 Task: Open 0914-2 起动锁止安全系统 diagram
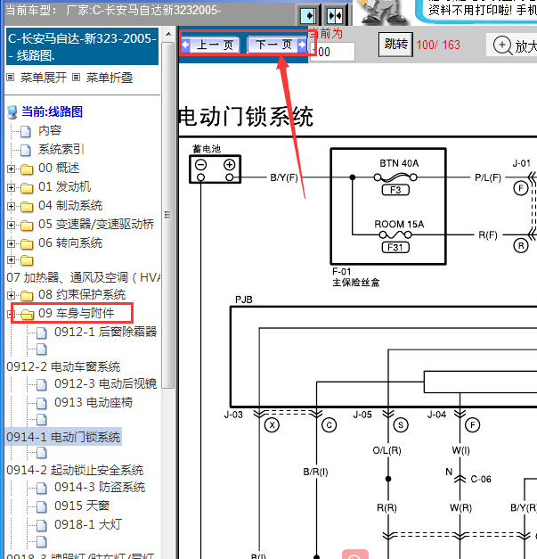(x=75, y=470)
